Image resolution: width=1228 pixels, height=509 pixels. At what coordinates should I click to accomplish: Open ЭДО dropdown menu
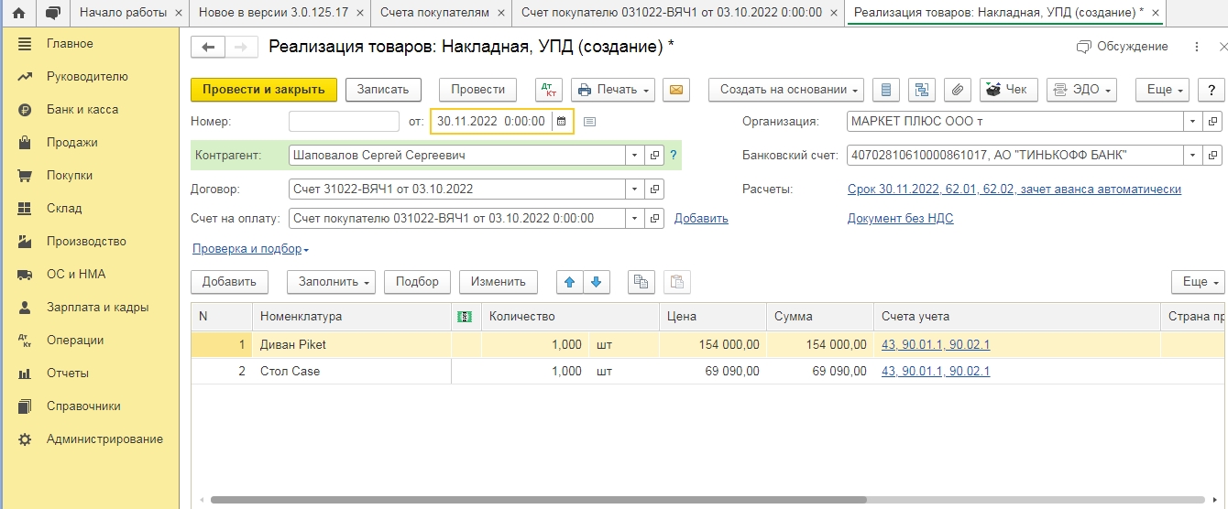(x=1082, y=90)
